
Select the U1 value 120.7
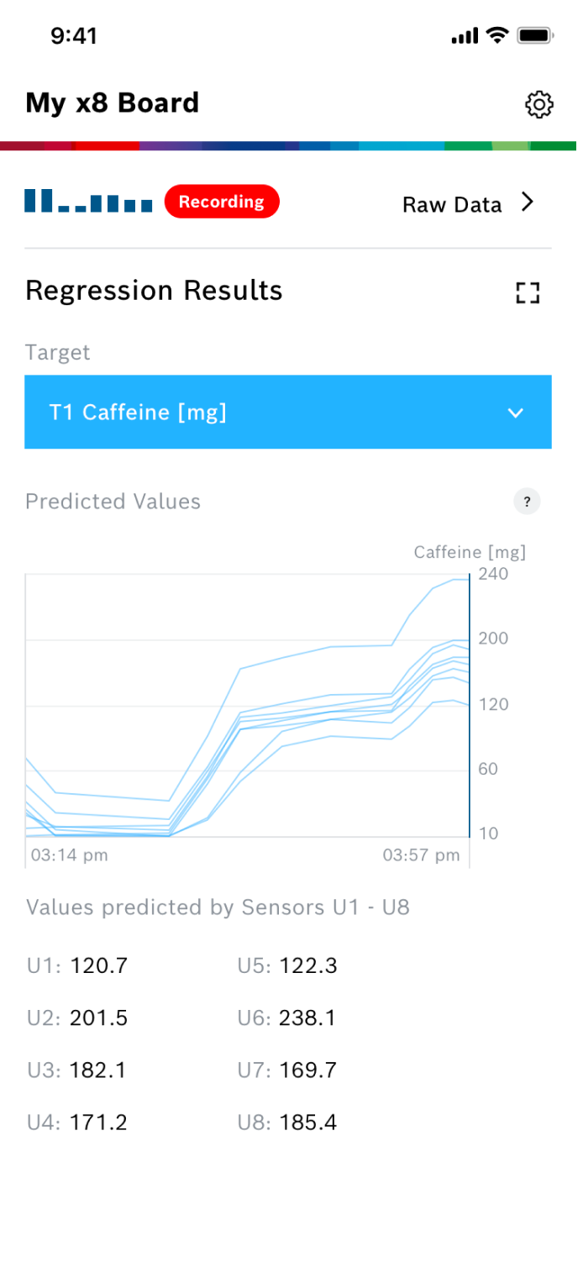pos(99,966)
